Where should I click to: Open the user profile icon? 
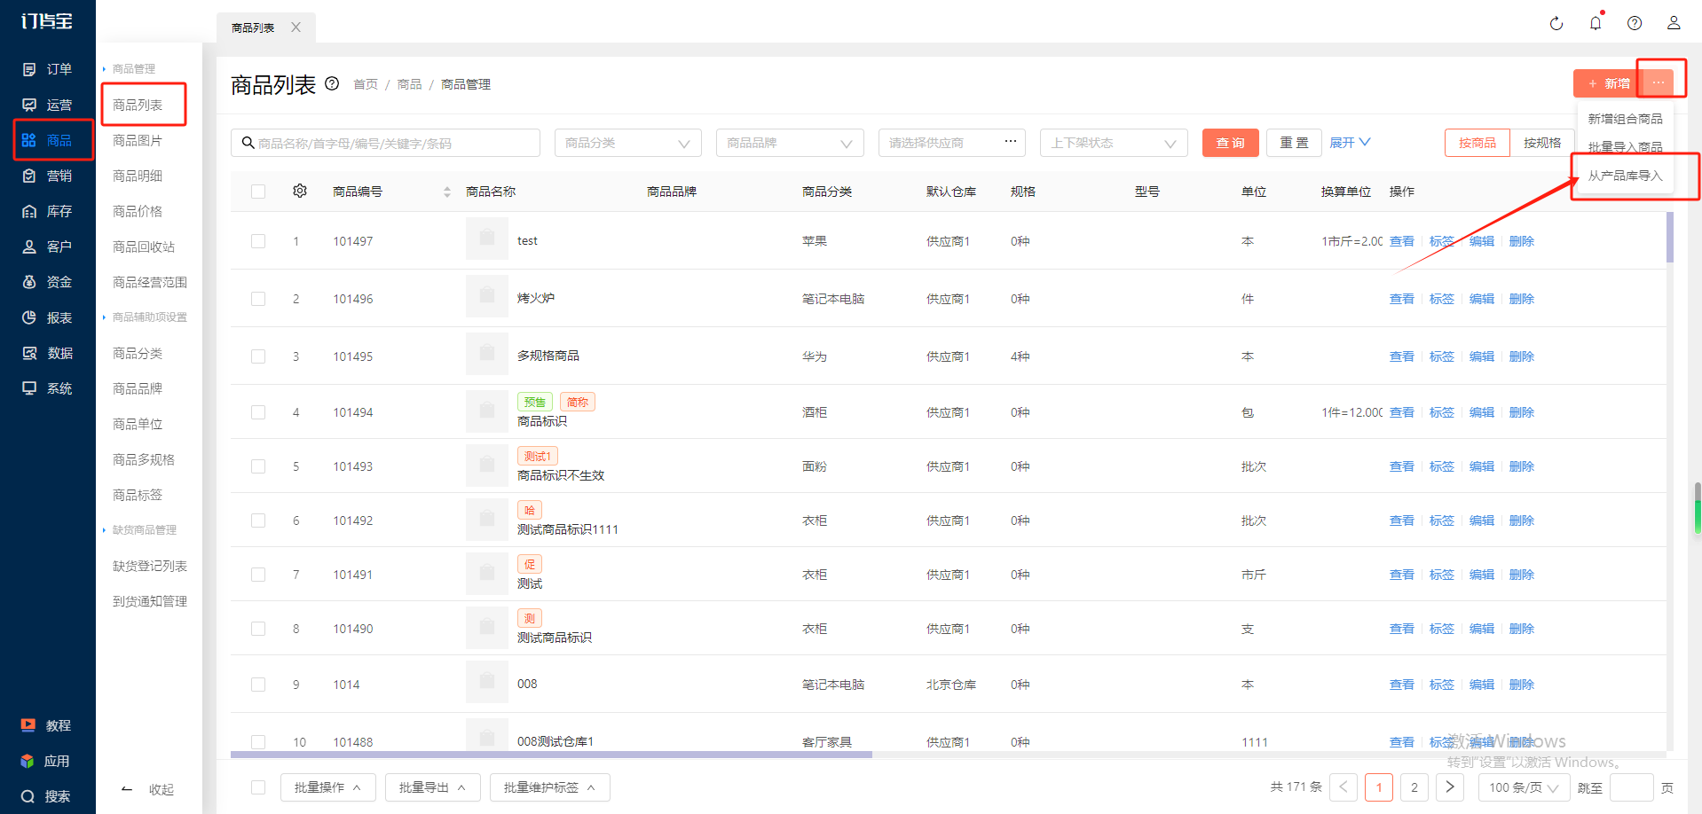pyautogui.click(x=1673, y=24)
